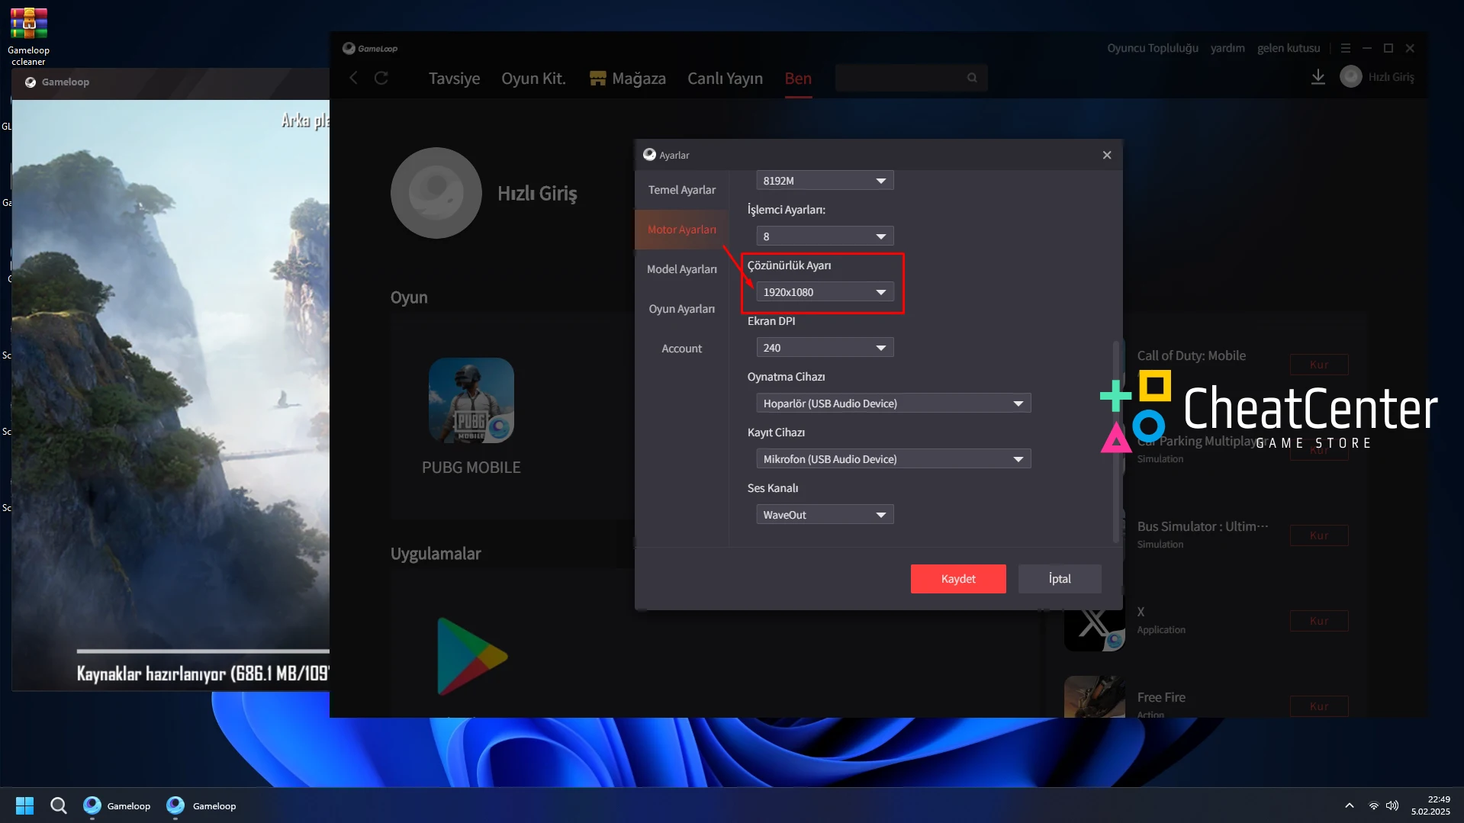Click the Hızlı Giriş profile avatar
The width and height of the screenshot is (1464, 823).
(1350, 76)
